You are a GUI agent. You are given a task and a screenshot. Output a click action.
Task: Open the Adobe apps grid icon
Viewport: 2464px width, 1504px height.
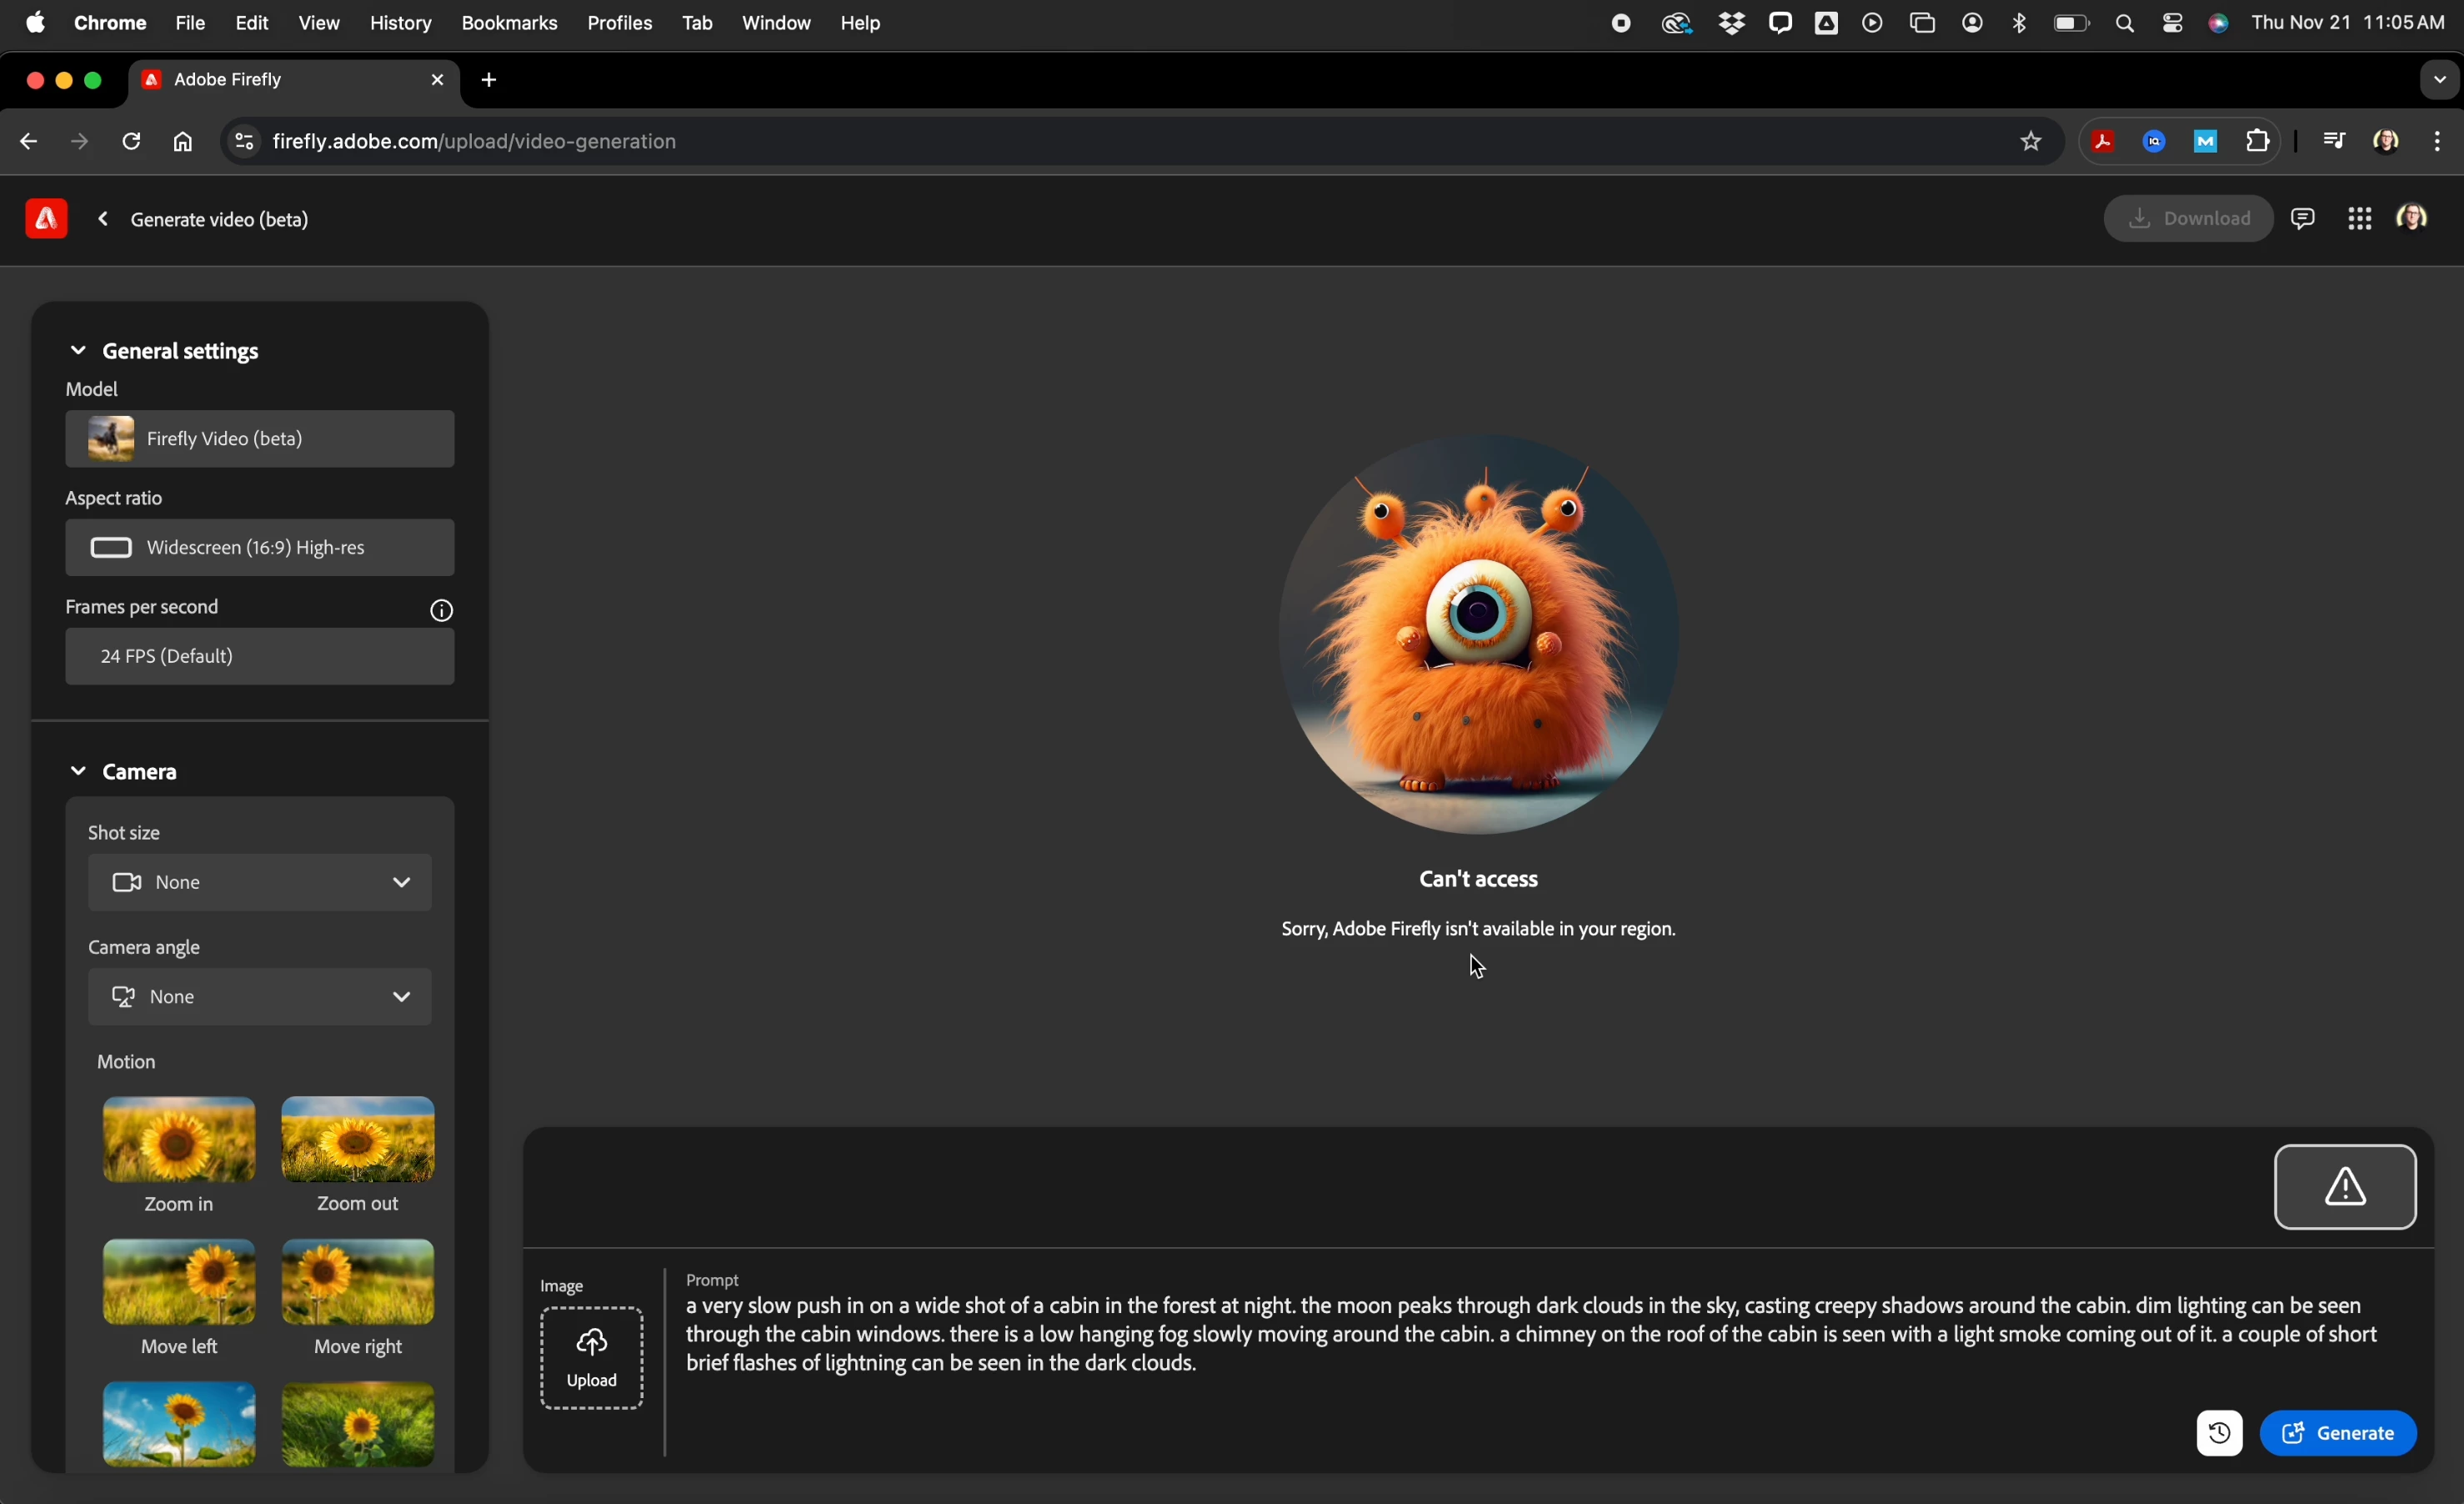click(x=2359, y=219)
